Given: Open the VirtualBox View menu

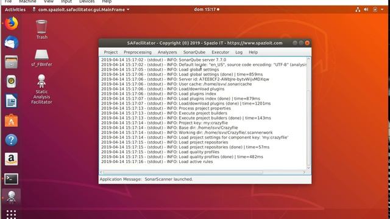Looking at the screenshot, I should coord(49,1).
